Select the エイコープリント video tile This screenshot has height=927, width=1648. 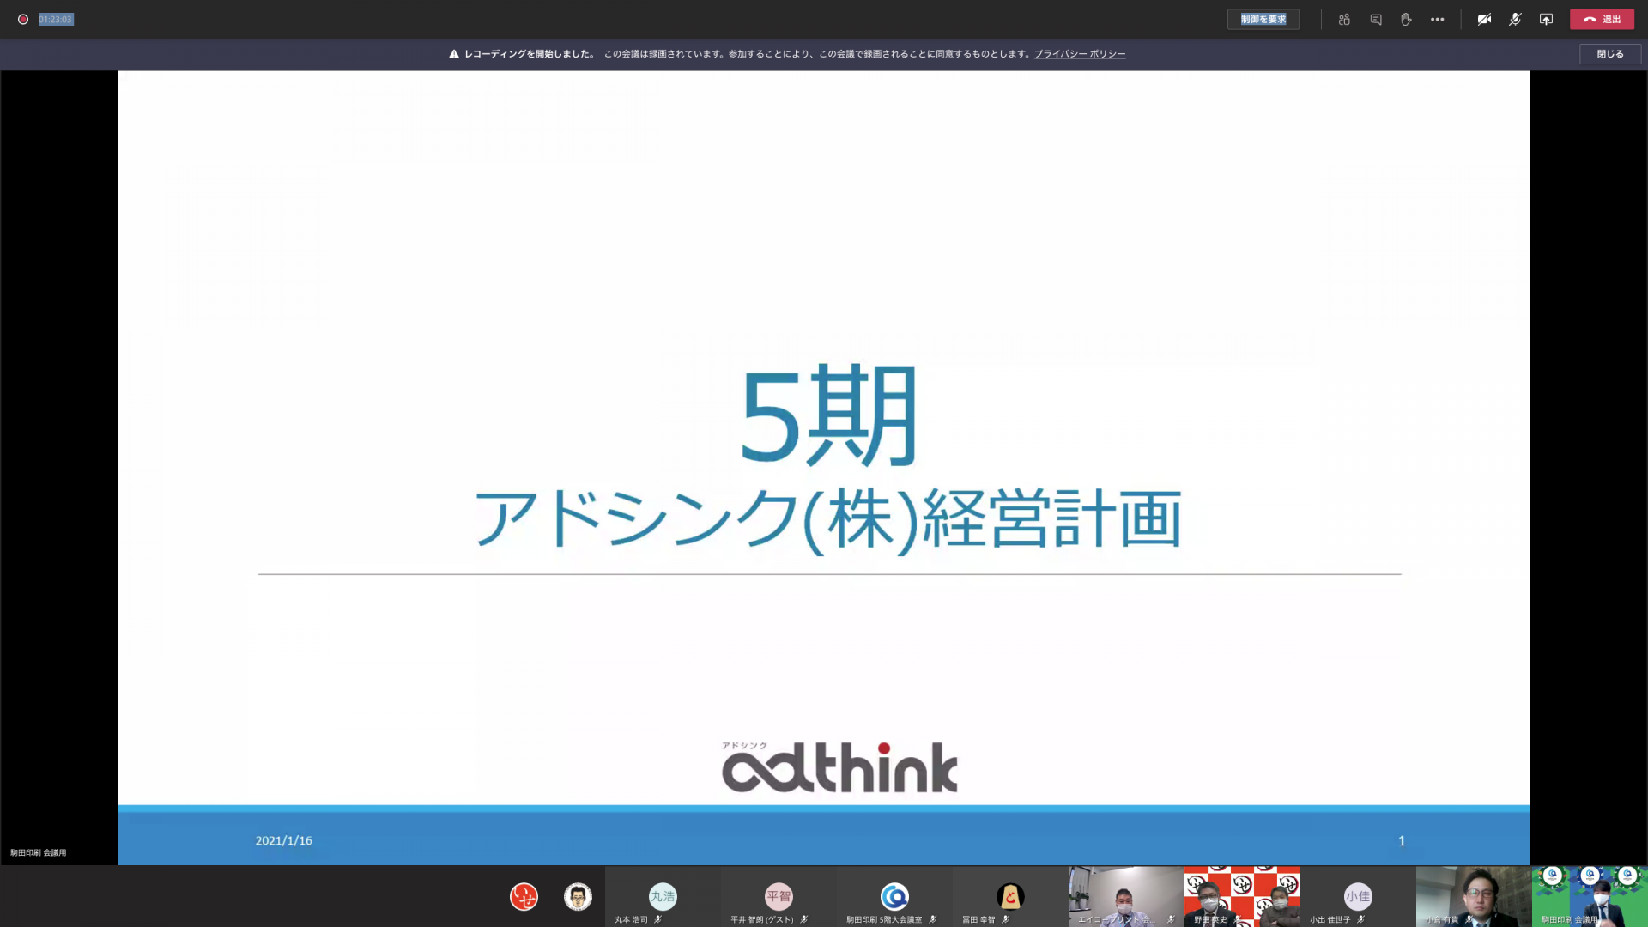(1126, 896)
